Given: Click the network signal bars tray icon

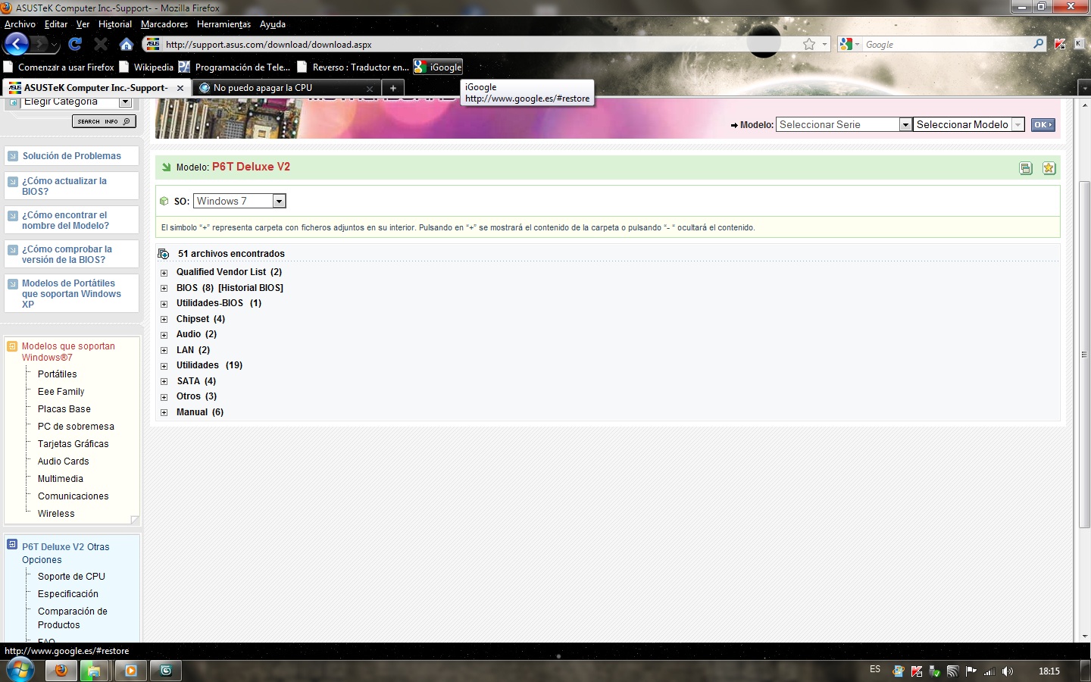Looking at the screenshot, I should tap(989, 671).
